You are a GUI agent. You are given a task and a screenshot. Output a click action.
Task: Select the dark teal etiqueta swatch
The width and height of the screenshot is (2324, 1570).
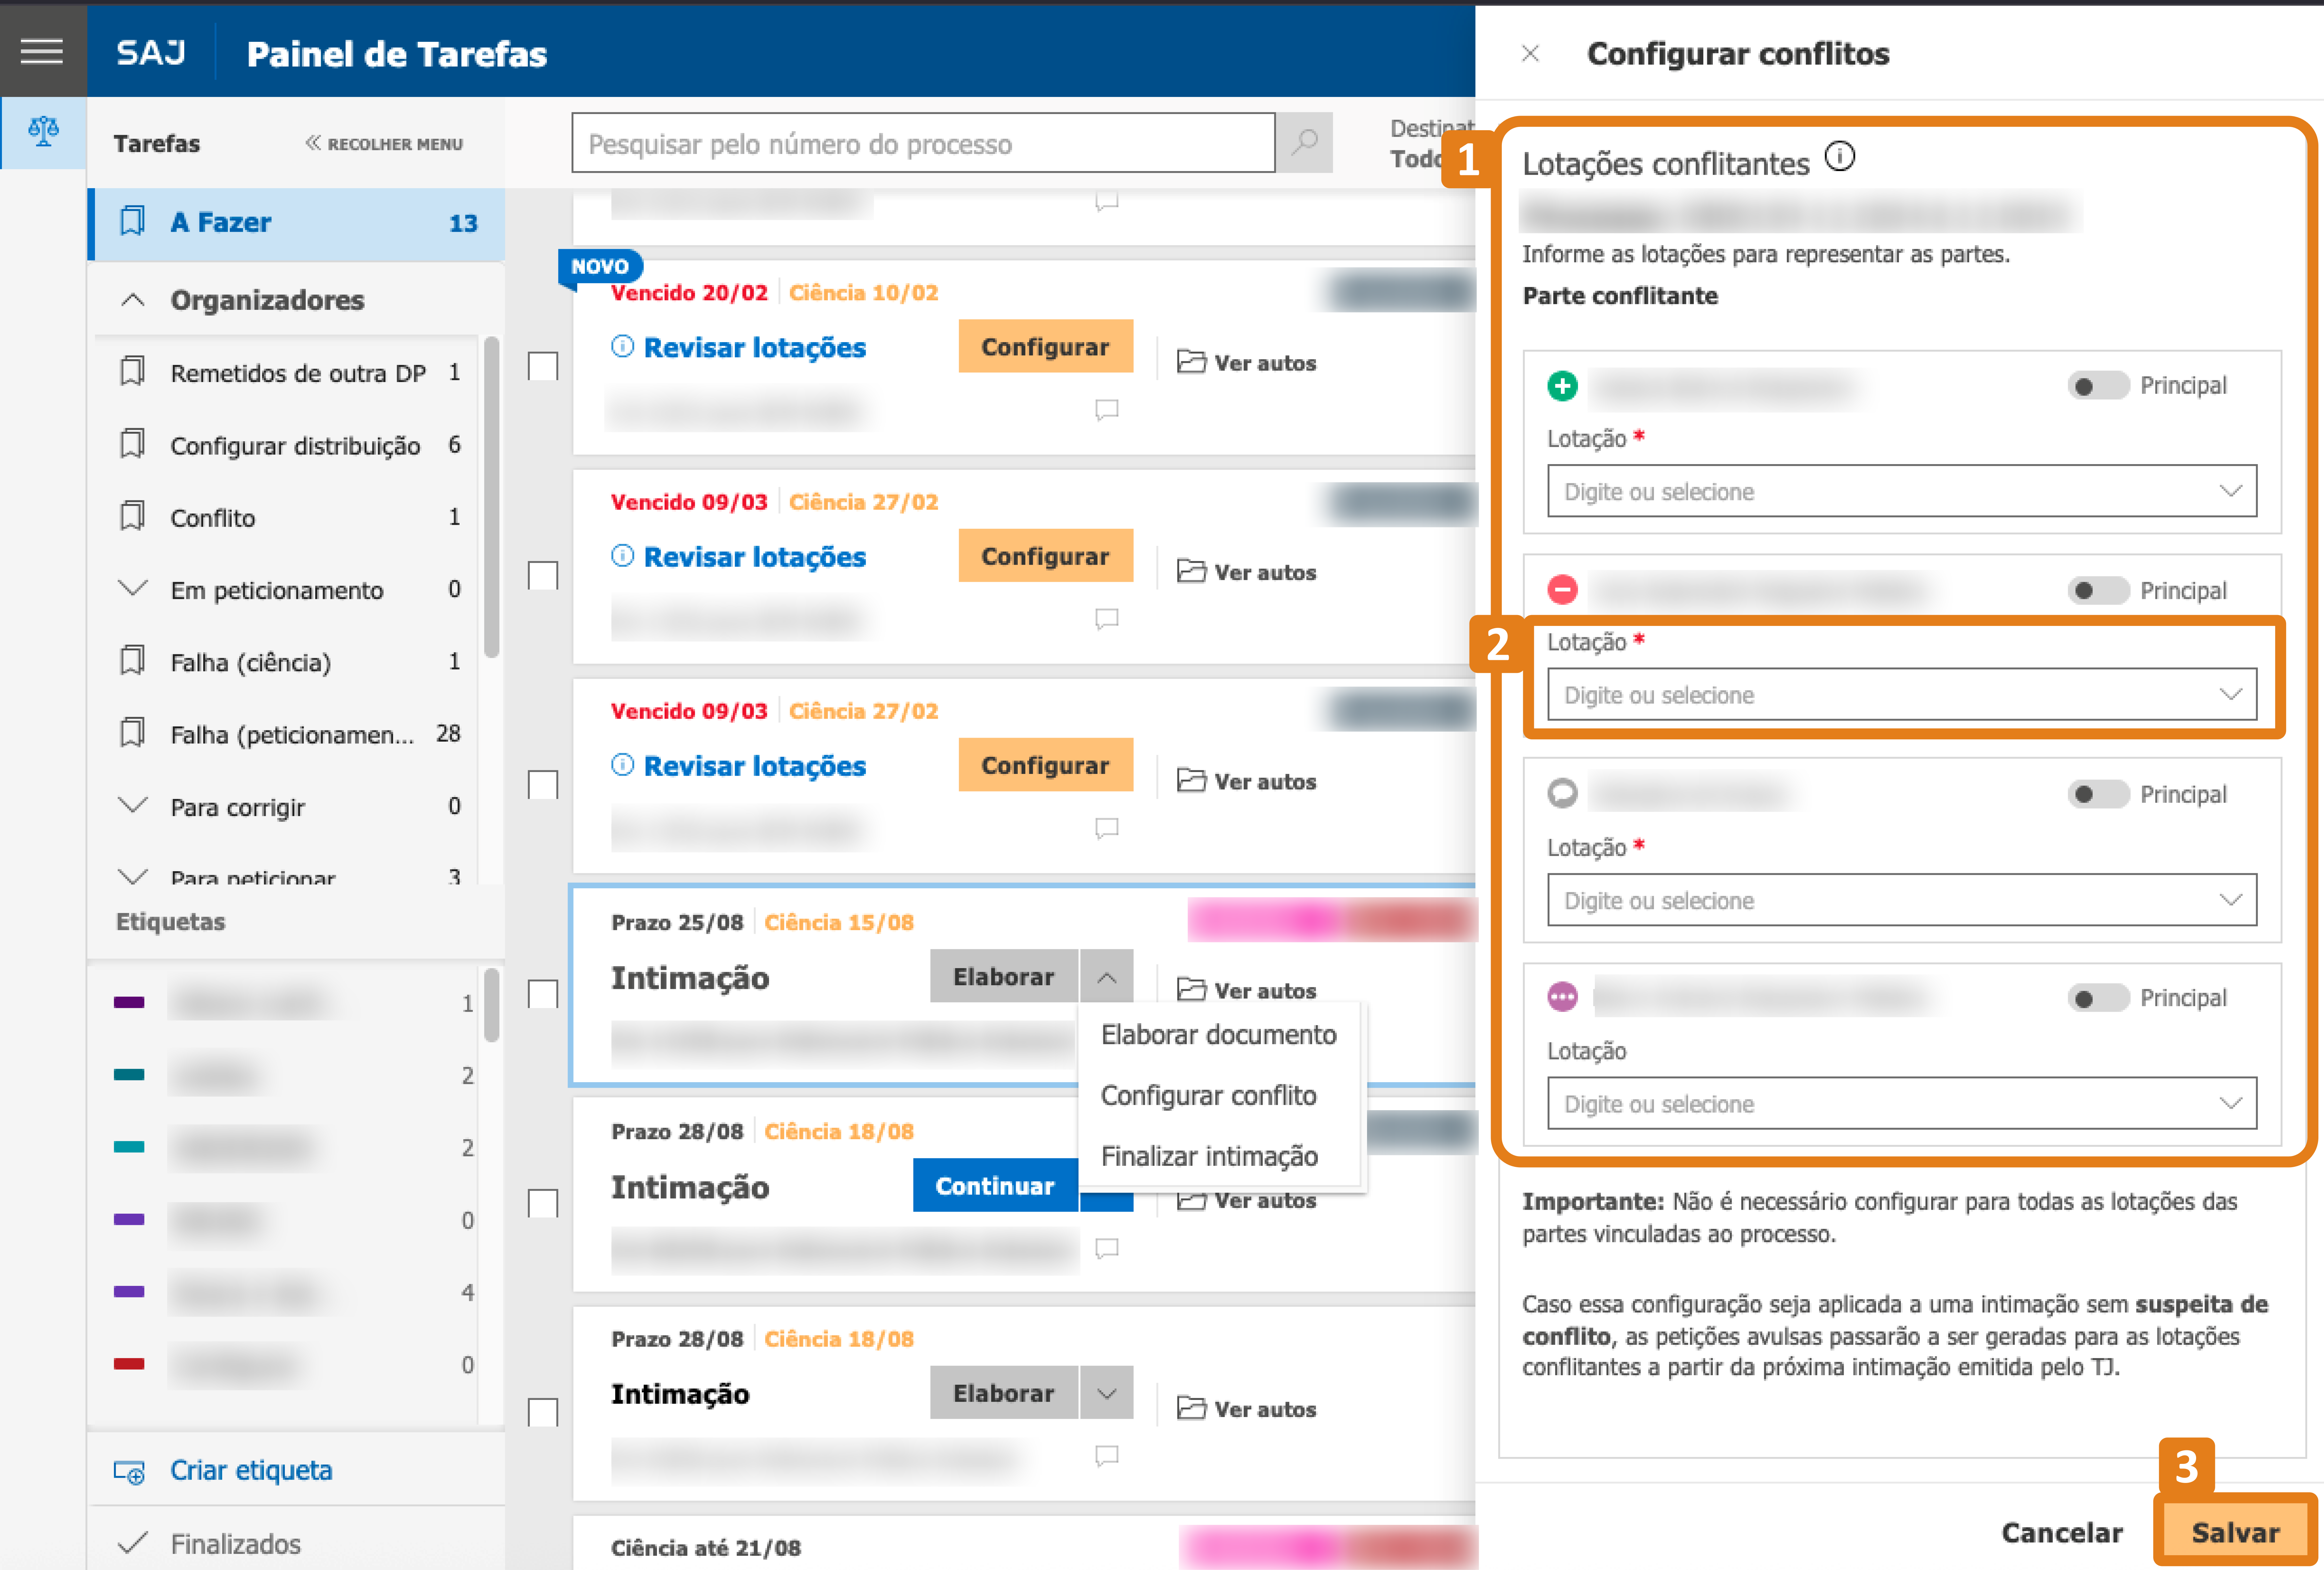[129, 1075]
